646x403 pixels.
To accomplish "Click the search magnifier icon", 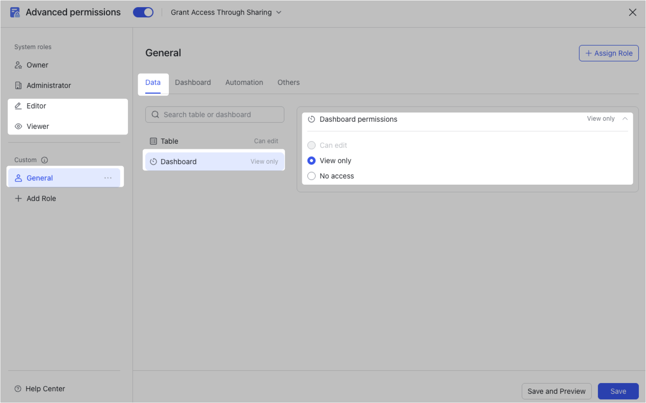I will 155,115.
